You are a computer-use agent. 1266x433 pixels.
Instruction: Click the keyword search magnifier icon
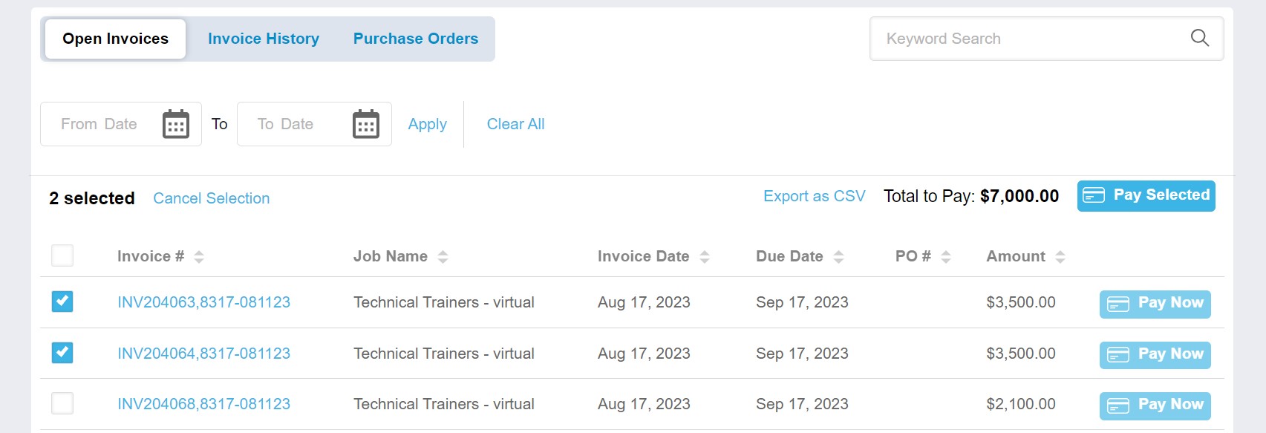point(1199,37)
